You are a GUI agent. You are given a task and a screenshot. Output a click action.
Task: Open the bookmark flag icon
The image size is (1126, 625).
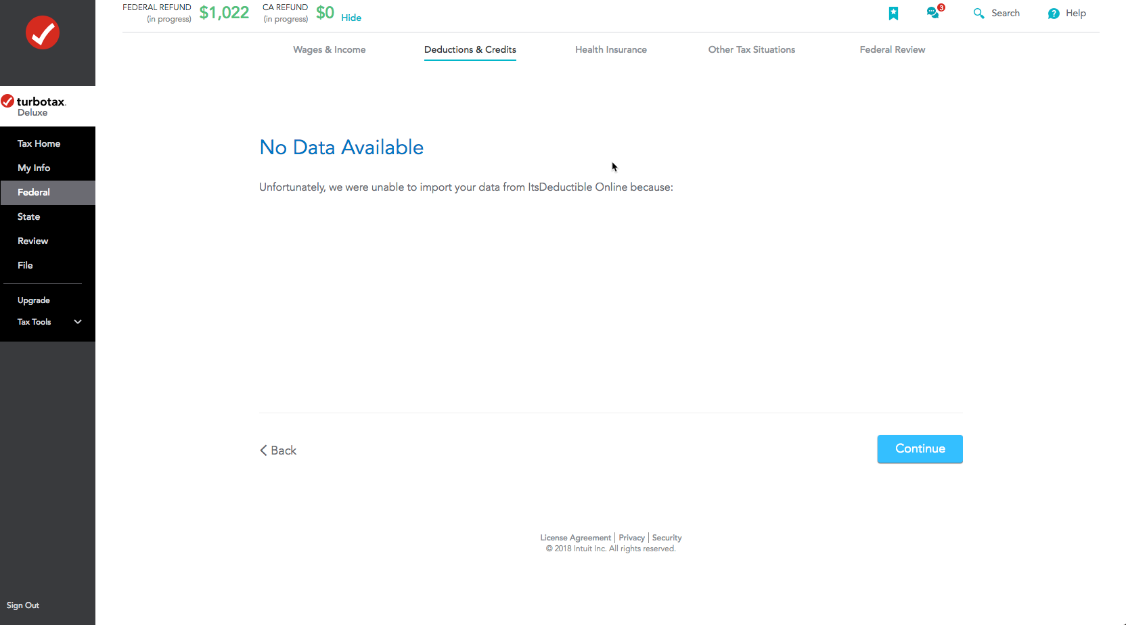pyautogui.click(x=893, y=14)
